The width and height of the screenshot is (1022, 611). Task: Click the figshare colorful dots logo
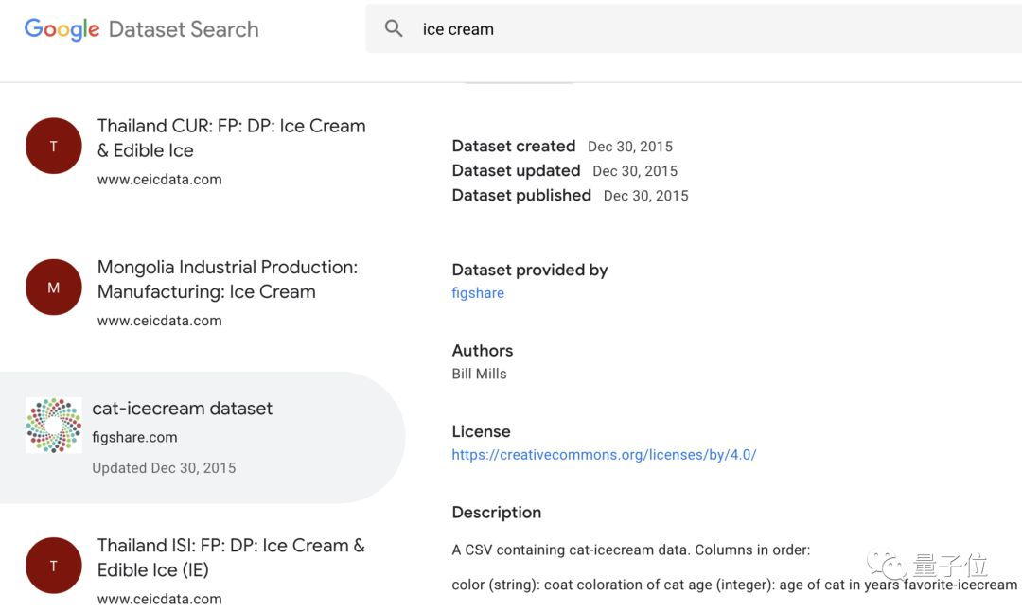point(53,426)
